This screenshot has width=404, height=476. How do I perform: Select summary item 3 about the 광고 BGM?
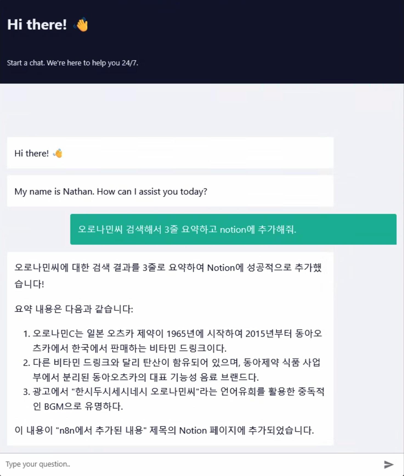tap(178, 399)
